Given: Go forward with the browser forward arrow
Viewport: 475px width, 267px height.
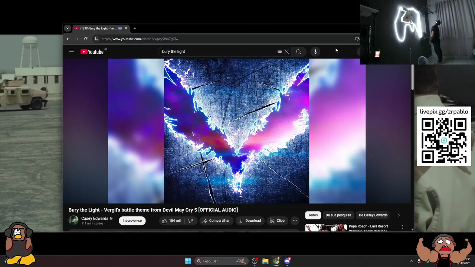Looking at the screenshot, I should pyautogui.click(x=77, y=39).
